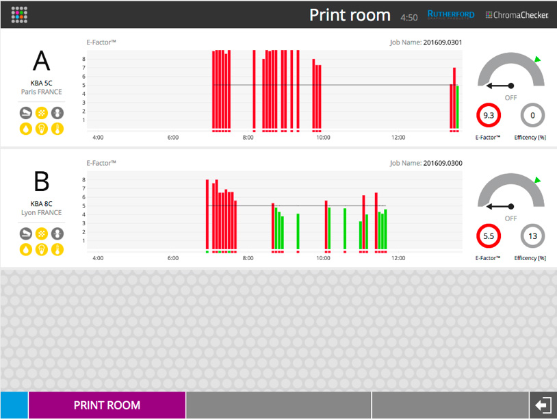Viewport: 557px width, 419px height.
Task: Click press B thermometer icon
Action: (x=57, y=249)
